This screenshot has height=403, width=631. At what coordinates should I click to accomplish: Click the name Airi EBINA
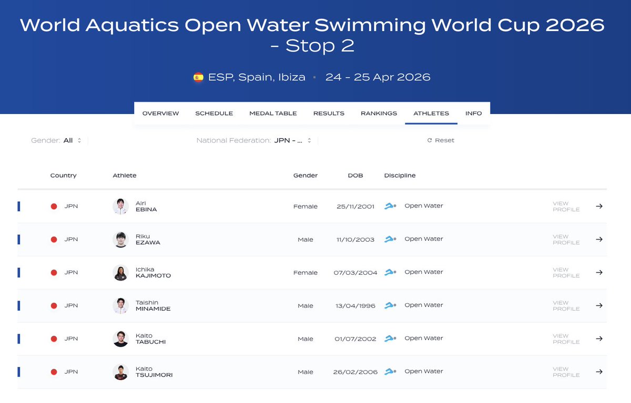146,206
